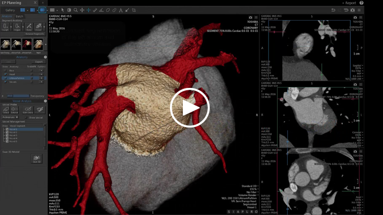Toggle visibility checkbox for Vessel 5
Screen dimensions: 383x215
point(7,141)
